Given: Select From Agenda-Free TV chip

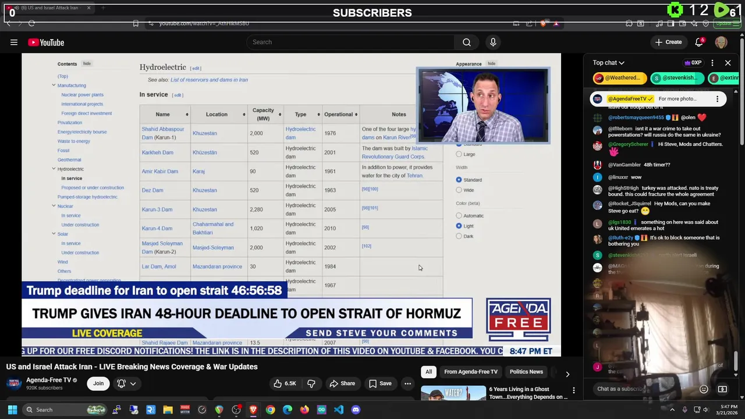Looking at the screenshot, I should 471,372.
